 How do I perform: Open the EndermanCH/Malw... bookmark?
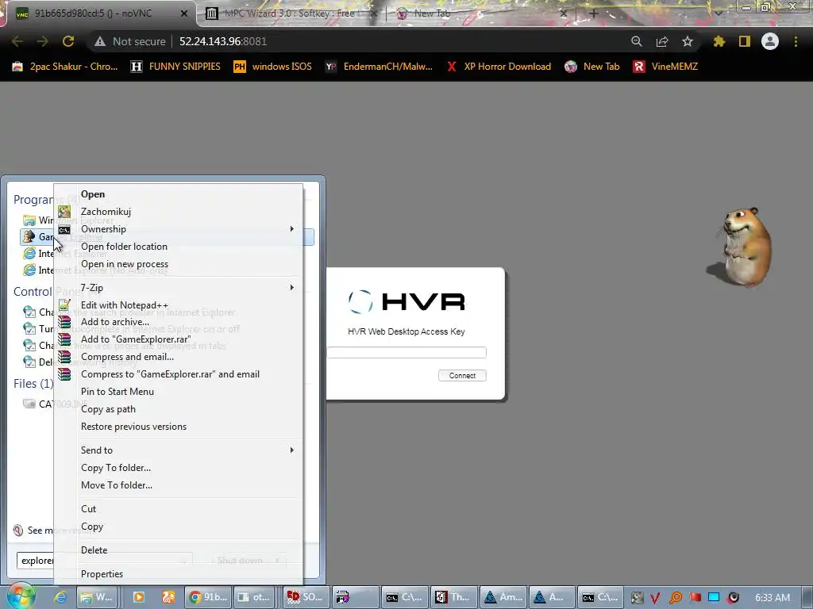379,67
